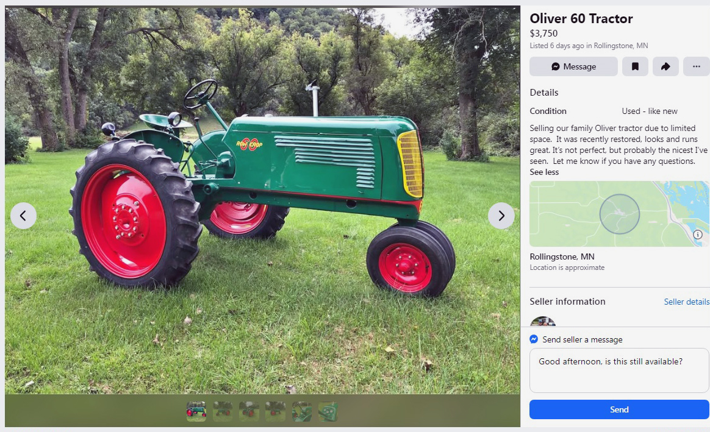Click the message text field
710x432 pixels.
(x=619, y=370)
